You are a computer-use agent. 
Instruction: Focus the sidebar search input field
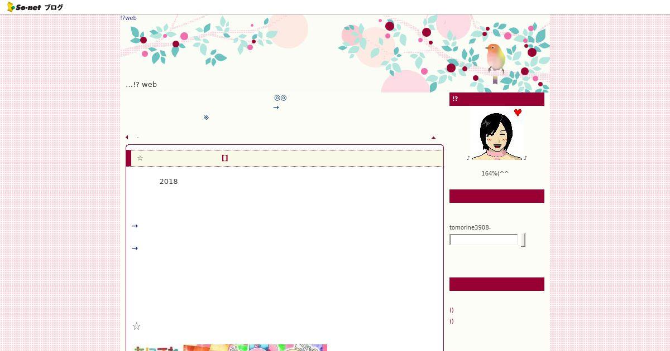point(484,240)
